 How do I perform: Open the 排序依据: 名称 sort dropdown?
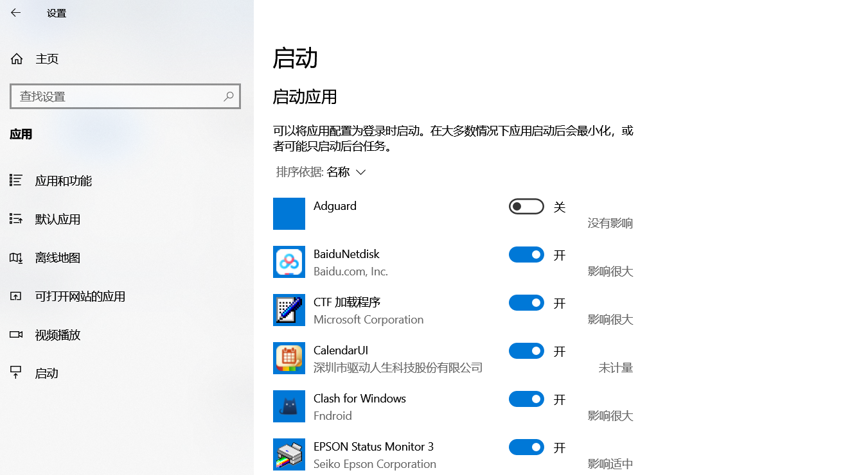[x=321, y=172]
